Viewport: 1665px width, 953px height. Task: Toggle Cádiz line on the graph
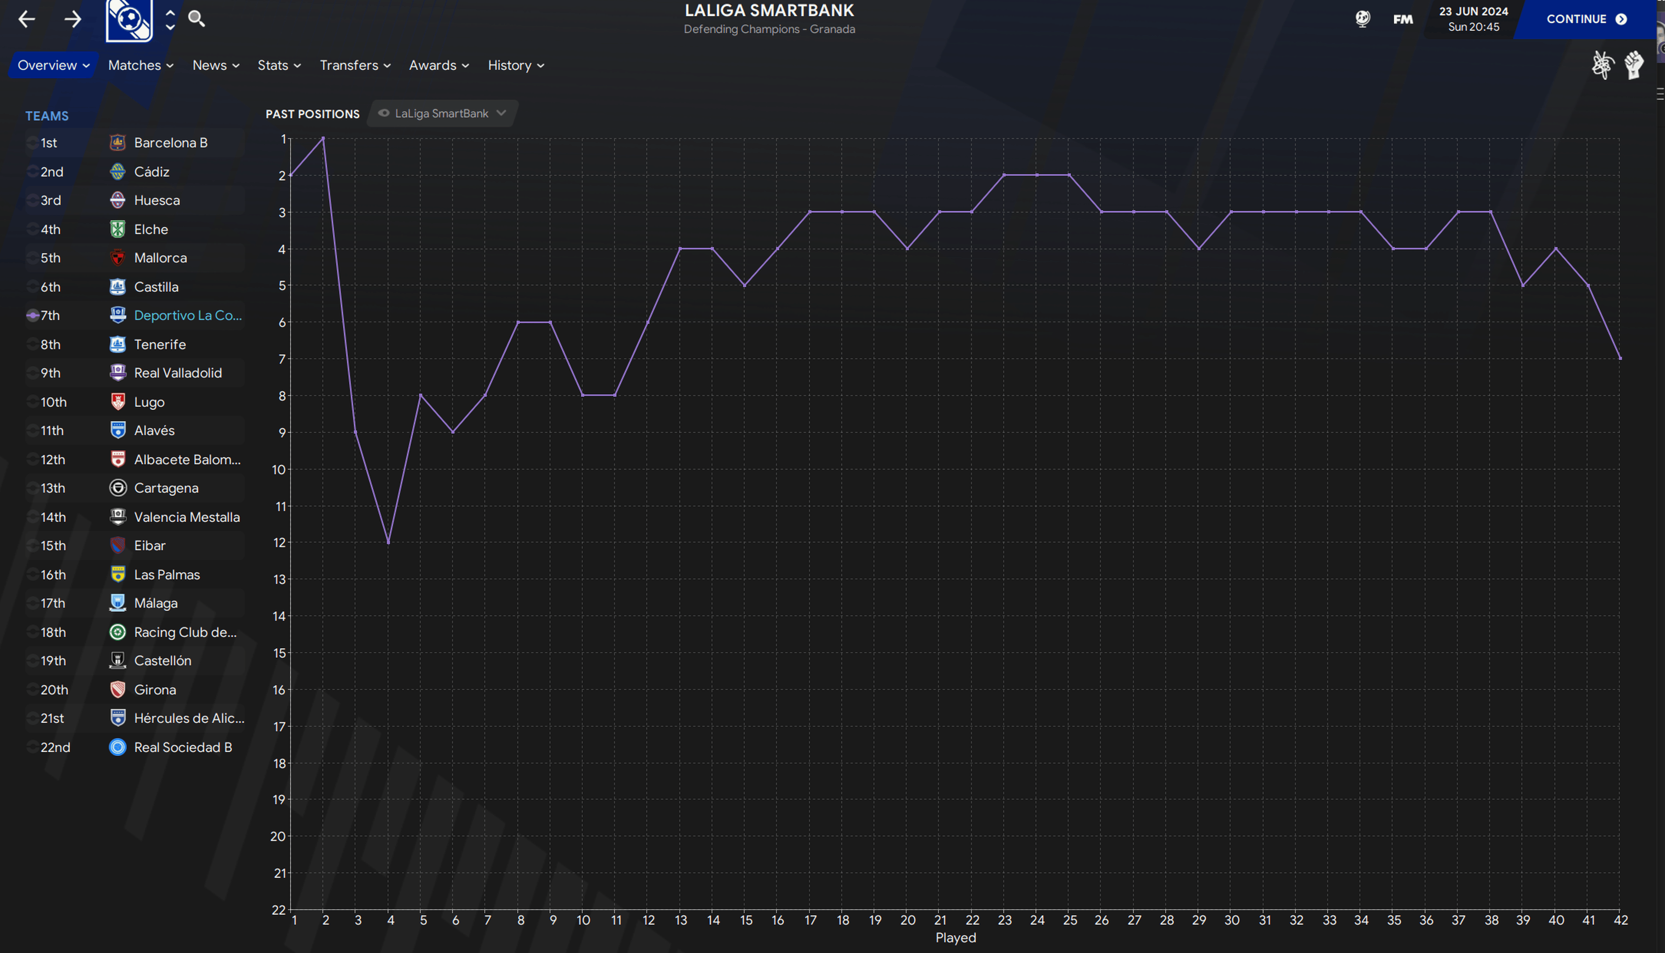[x=33, y=171]
